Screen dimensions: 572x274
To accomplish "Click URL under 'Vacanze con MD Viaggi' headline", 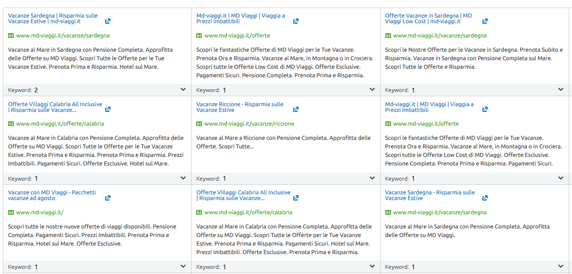I will 40,212.
